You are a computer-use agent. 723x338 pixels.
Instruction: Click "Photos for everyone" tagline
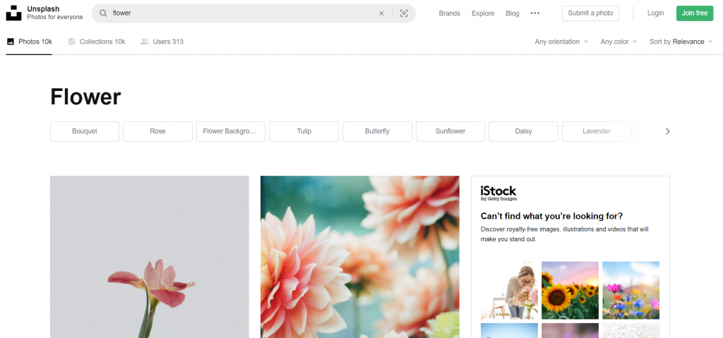click(x=55, y=17)
